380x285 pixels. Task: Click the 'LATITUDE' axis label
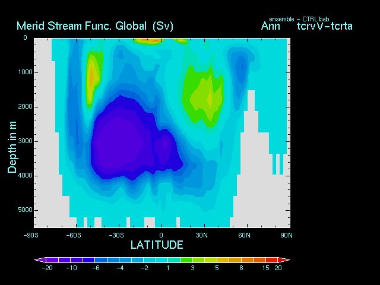pos(157,245)
